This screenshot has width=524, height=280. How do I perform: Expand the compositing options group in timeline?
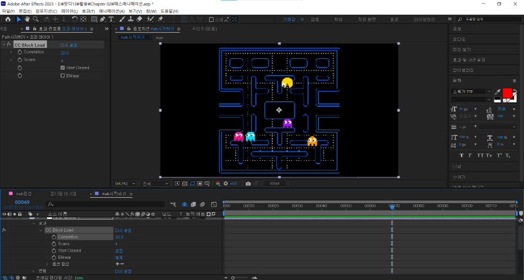click(47, 264)
